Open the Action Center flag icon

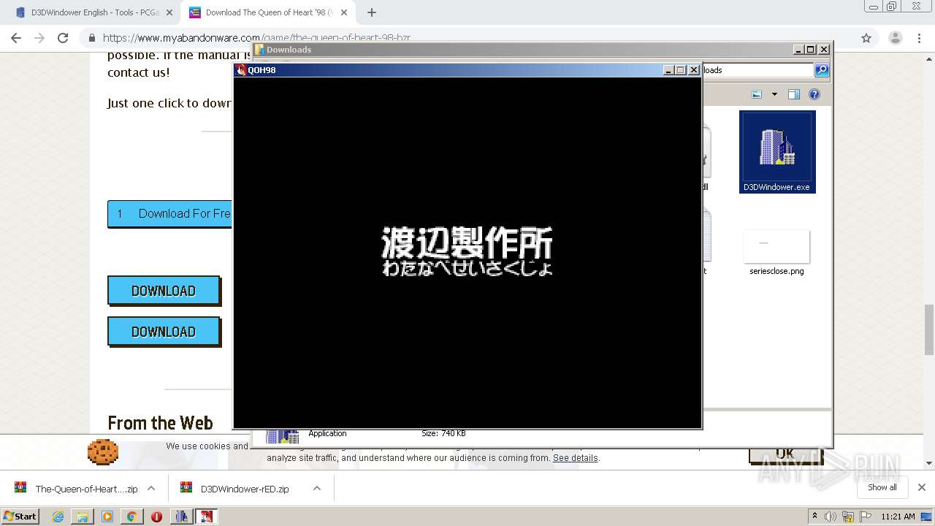866,517
